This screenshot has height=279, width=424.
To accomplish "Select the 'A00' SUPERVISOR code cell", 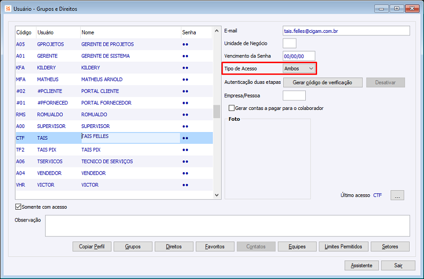I will click(x=20, y=126).
